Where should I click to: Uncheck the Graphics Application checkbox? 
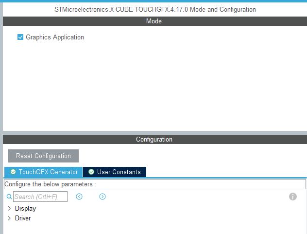point(20,37)
